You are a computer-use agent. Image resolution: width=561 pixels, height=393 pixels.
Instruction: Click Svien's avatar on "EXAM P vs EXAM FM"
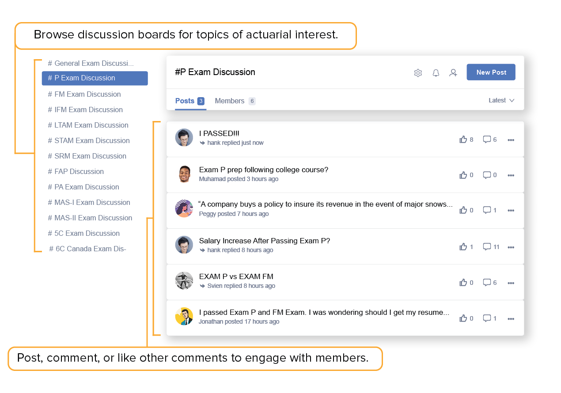(x=184, y=280)
